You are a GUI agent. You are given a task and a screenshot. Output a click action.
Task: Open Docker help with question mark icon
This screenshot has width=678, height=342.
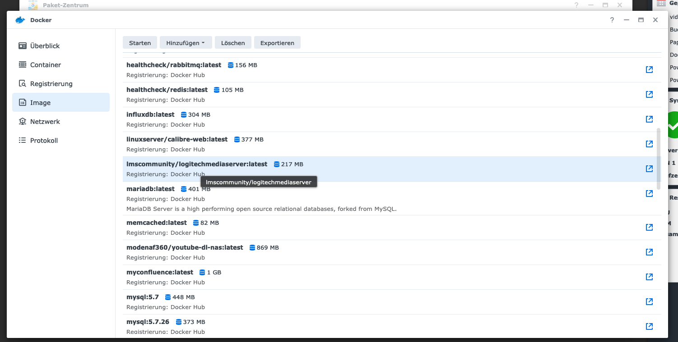(x=612, y=20)
